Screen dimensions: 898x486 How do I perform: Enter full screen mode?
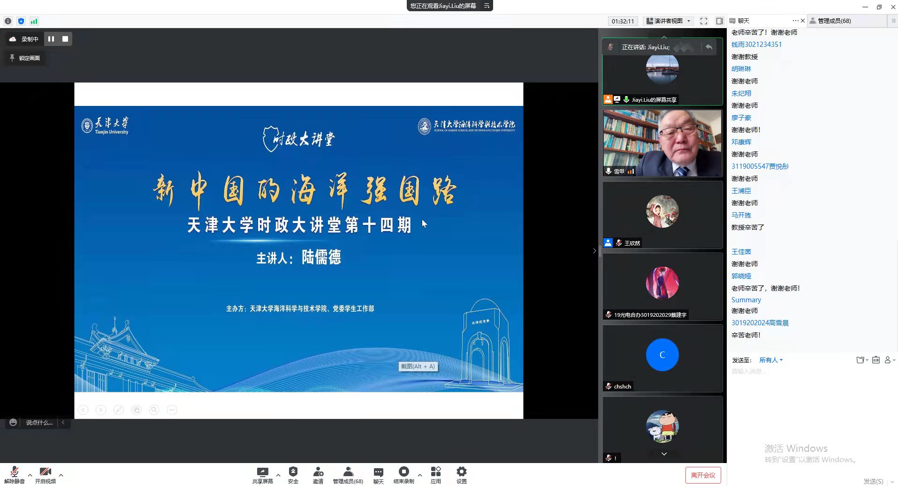(x=704, y=21)
